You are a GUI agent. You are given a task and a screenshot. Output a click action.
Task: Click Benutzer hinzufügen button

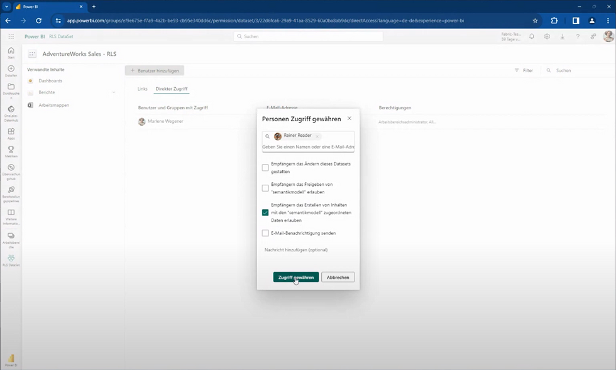(155, 71)
